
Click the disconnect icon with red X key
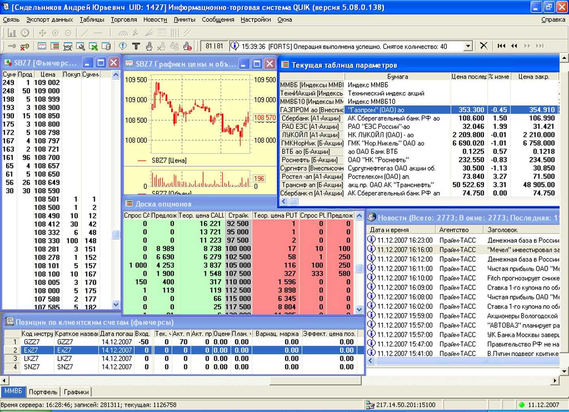[x=24, y=47]
